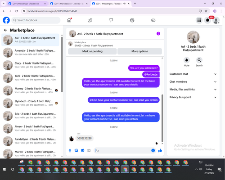Open the Home feed icon

tap(69, 20)
